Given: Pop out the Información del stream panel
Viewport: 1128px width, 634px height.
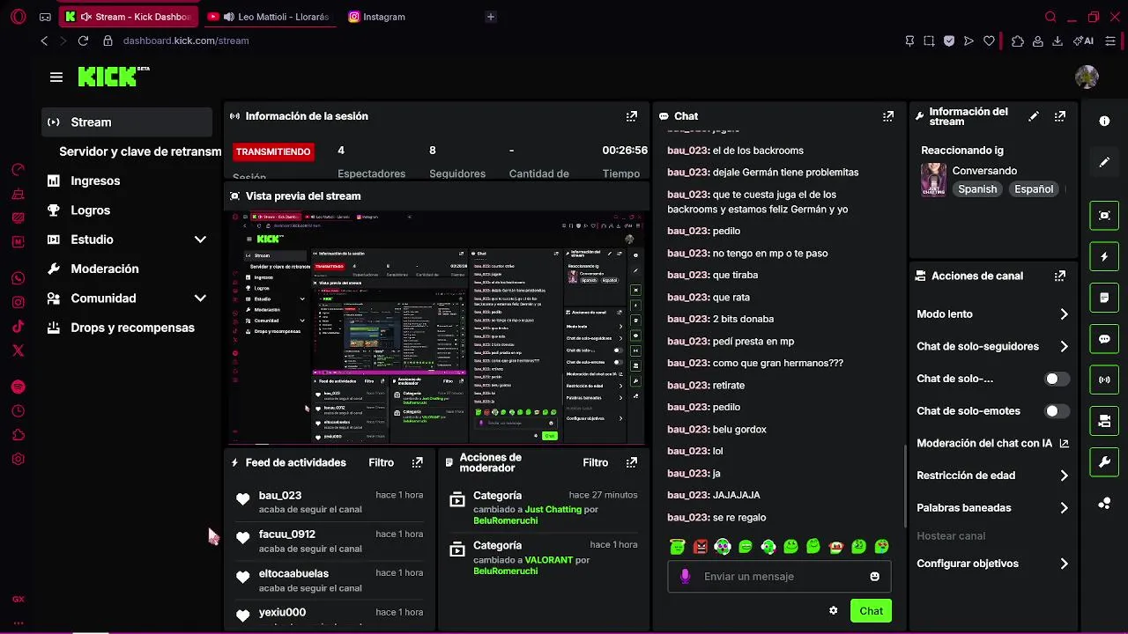Looking at the screenshot, I should 1059,116.
